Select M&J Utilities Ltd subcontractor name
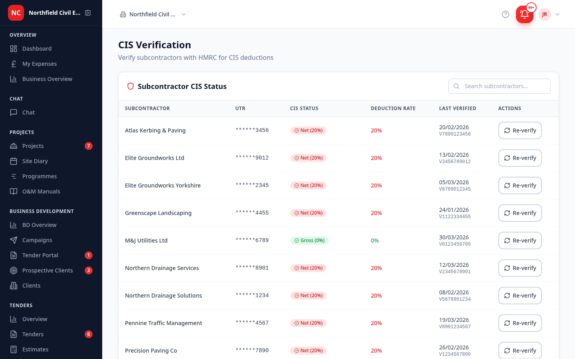This screenshot has width=575, height=359. pos(146,241)
